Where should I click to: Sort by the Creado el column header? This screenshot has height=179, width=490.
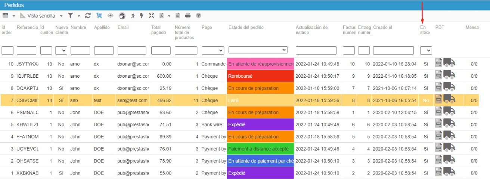tap(383, 27)
